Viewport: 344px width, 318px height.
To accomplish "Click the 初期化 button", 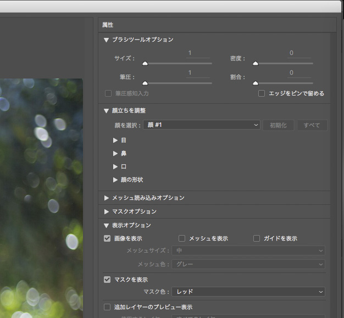I will click(x=278, y=125).
